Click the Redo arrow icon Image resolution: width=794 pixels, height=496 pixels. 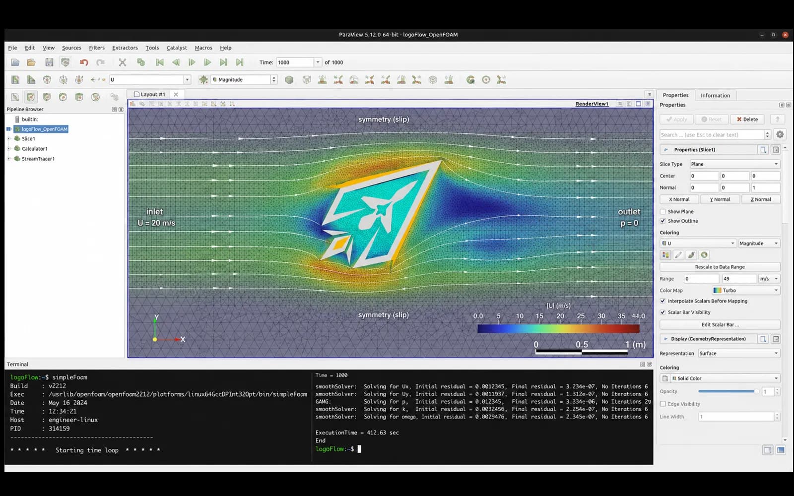101,62
